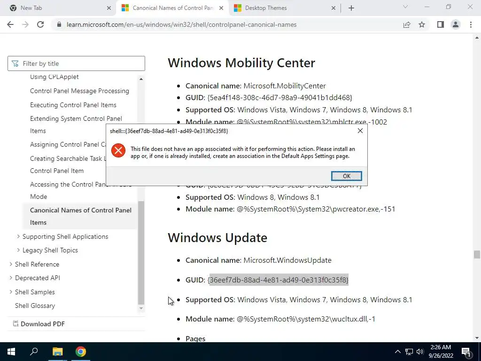This screenshot has width=481, height=361.
Task: Click the sidebar scroll down arrow
Action: tap(141, 308)
